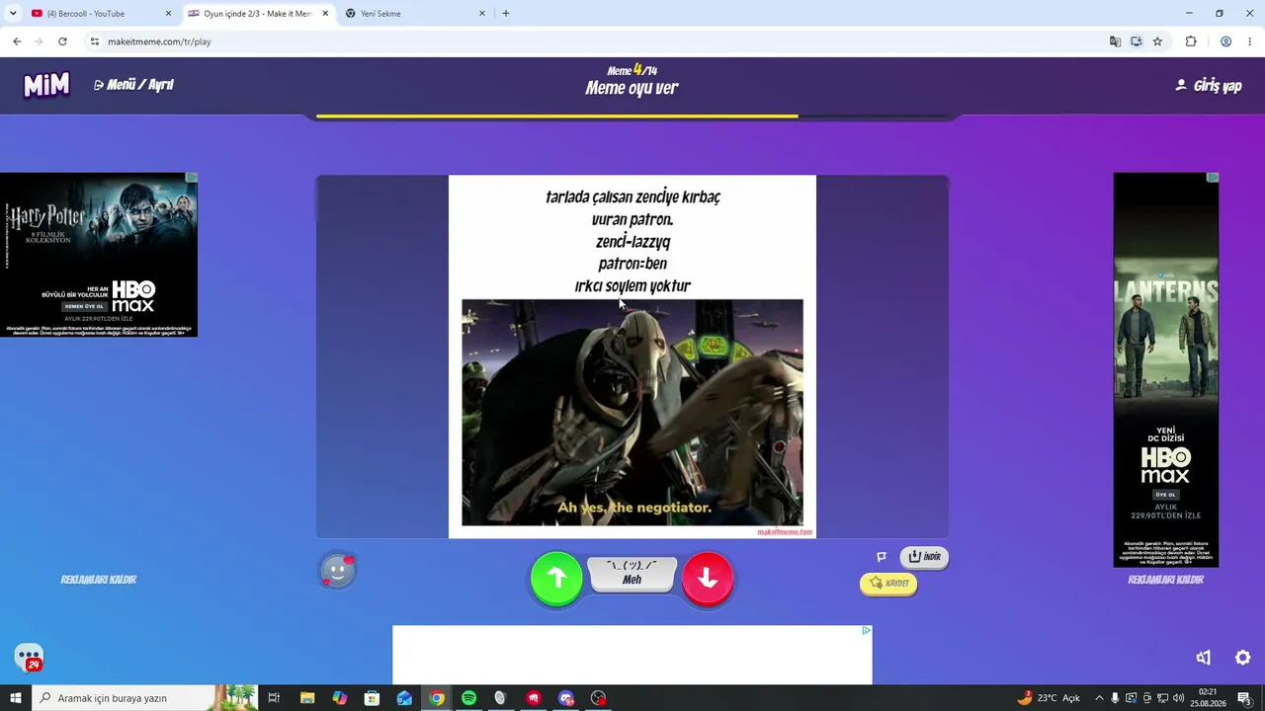Click Reklamları Kaldır under the left ad
The image size is (1265, 711).
[x=99, y=580]
